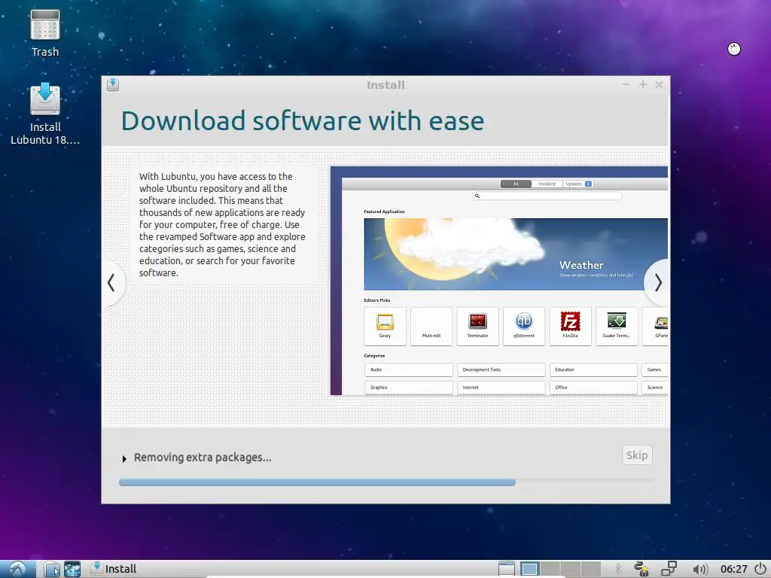Select the Install Lubuntu 18 desktop icon
This screenshot has width=771, height=578.
point(44,114)
